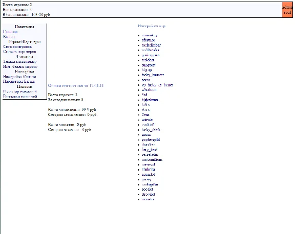The width and height of the screenshot is (295, 234).
Task: Open the sunquest game link
Action: tap(149, 65)
